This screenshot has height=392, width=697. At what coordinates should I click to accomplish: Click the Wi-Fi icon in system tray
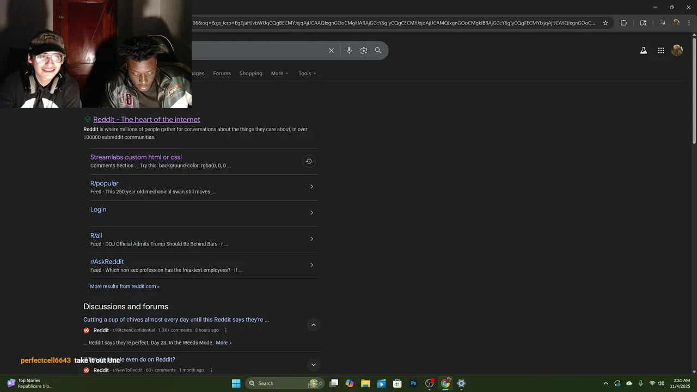(x=652, y=383)
